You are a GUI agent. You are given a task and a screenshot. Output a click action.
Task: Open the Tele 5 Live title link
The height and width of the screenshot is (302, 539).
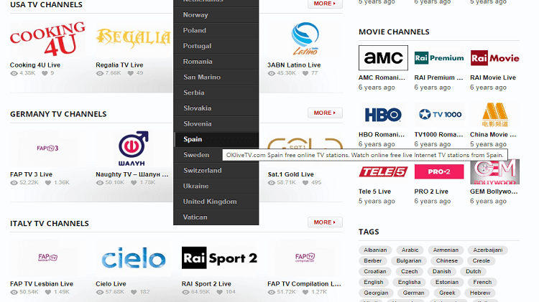click(374, 192)
